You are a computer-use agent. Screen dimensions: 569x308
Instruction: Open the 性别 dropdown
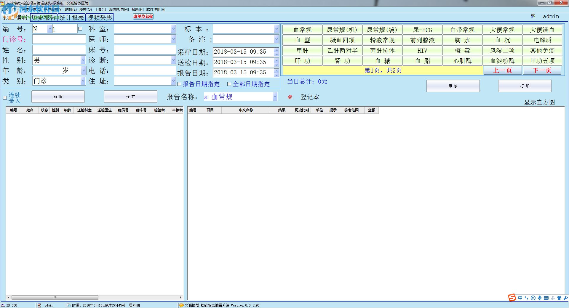coord(83,60)
